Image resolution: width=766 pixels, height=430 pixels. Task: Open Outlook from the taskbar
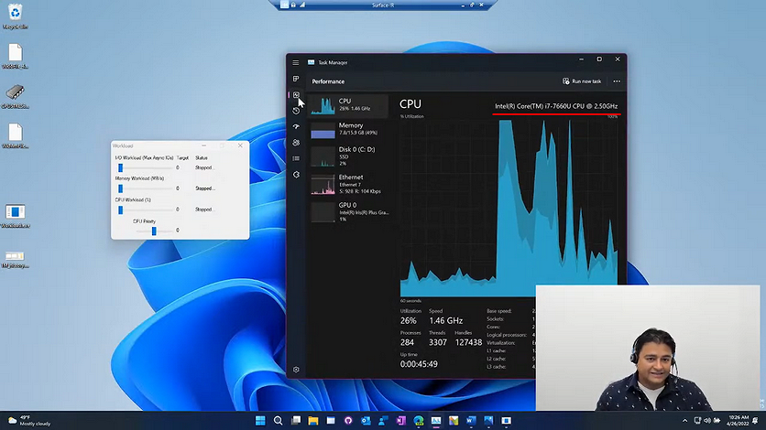click(366, 420)
